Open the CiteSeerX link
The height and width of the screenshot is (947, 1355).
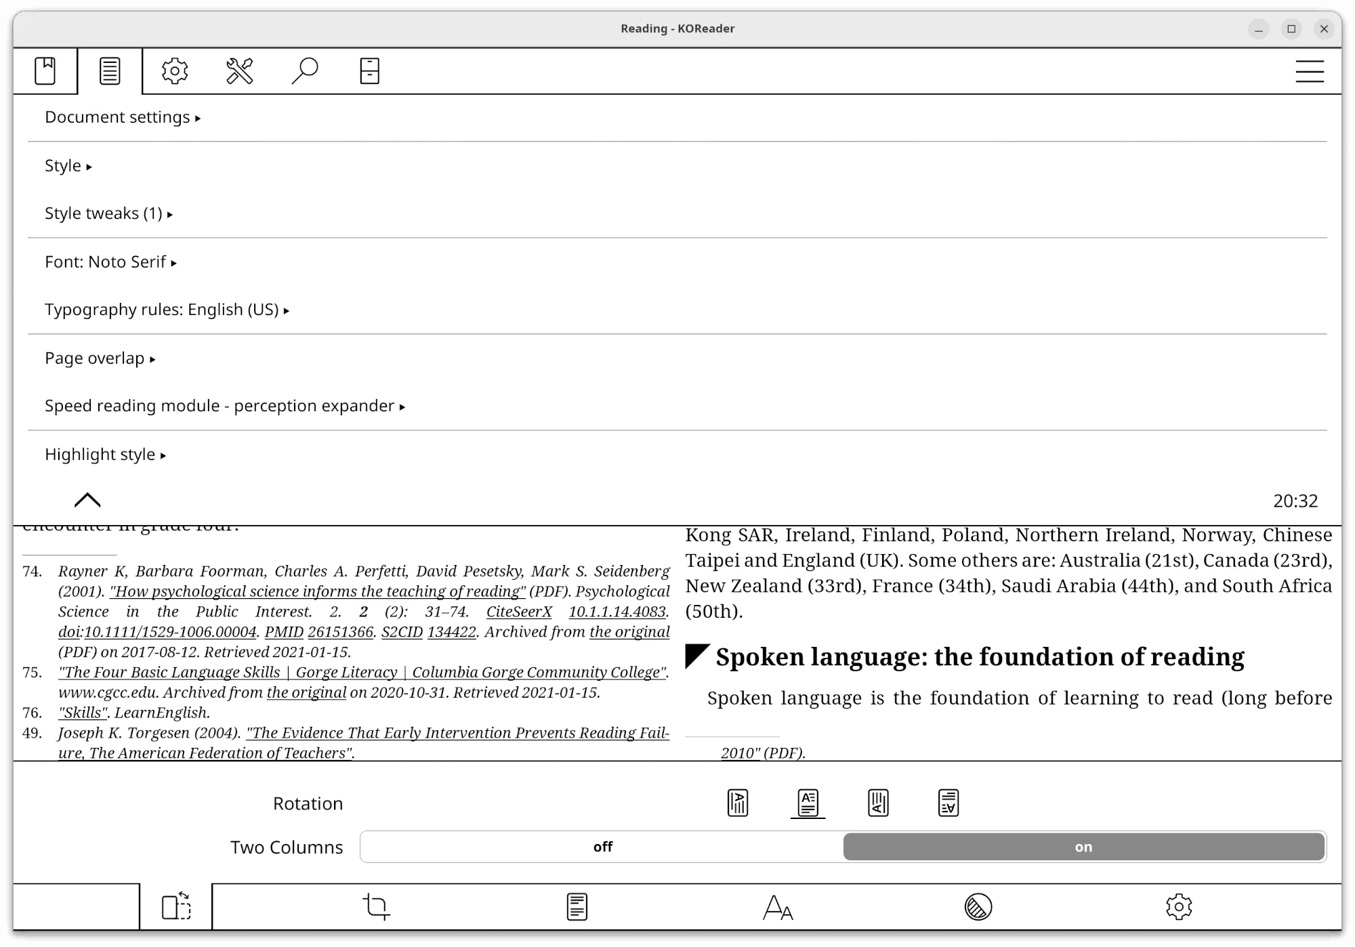[x=519, y=612]
